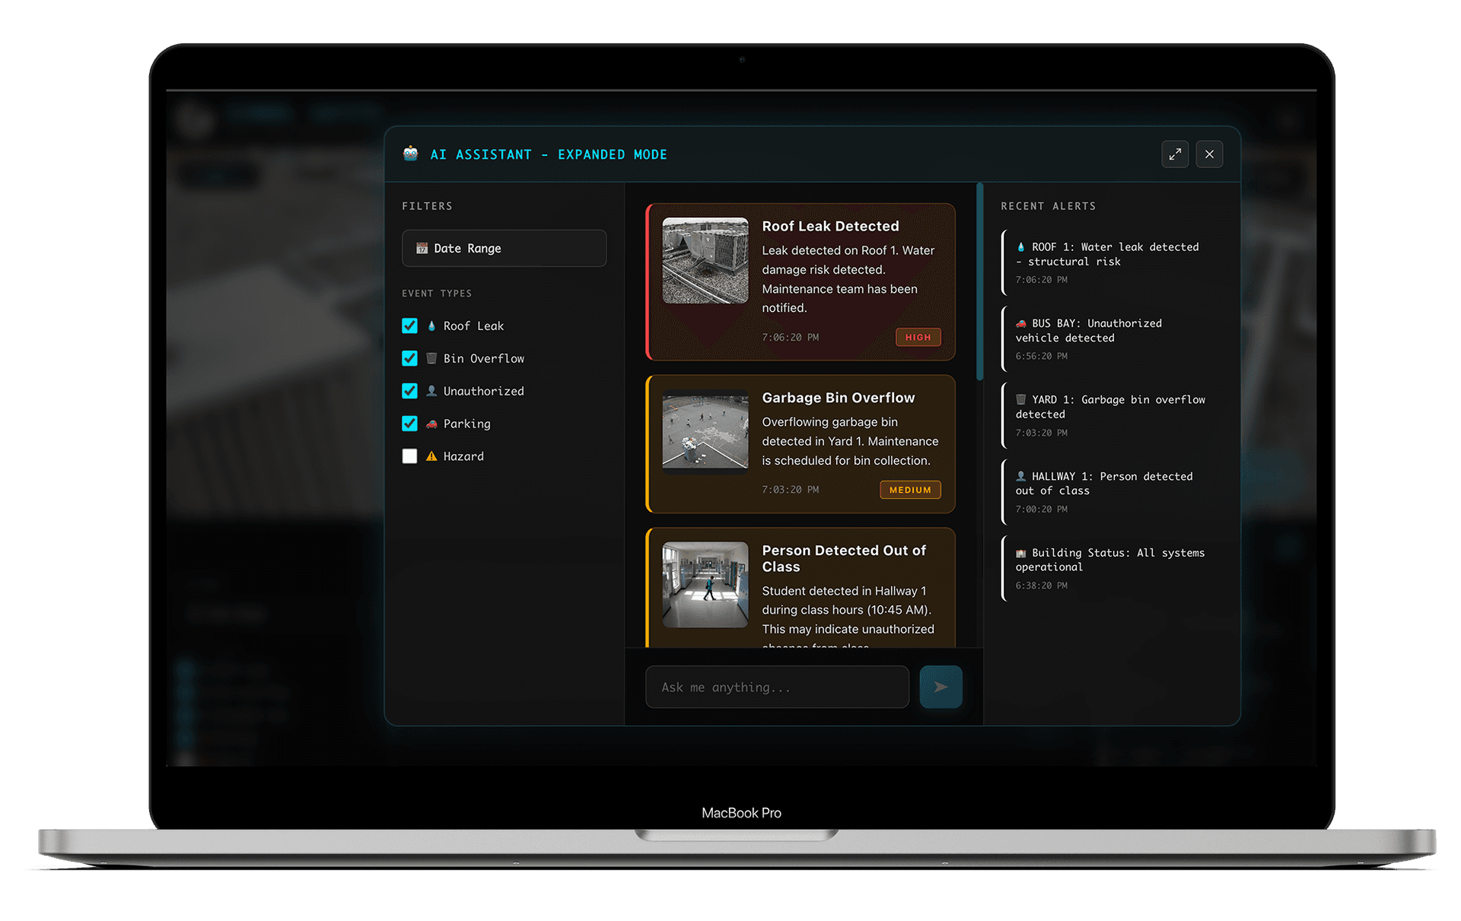The width and height of the screenshot is (1461, 921).
Task: Click the building icon on Building Status alert
Action: [x=1020, y=553]
